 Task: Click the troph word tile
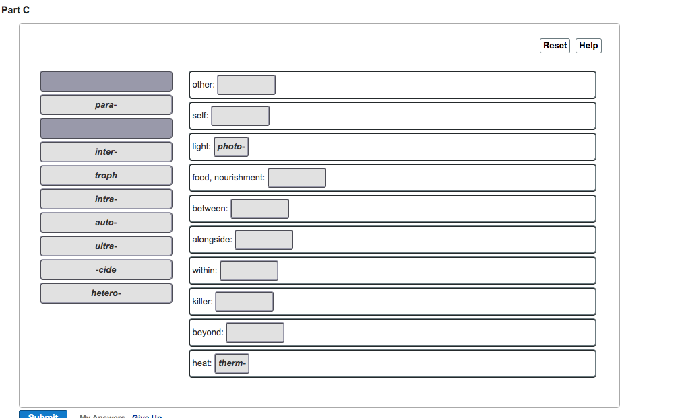[x=106, y=175]
